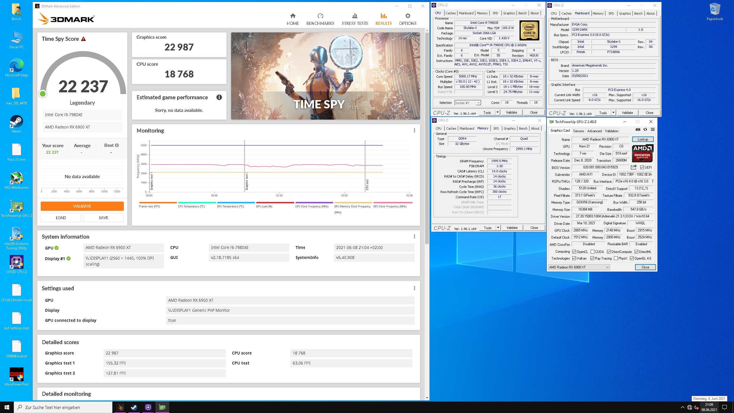Open the RESULTS section
Screen dimensions: 734x413
click(384, 19)
